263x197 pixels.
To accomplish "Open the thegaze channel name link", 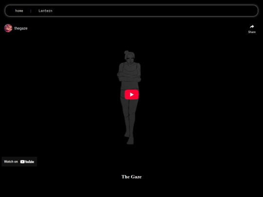I will [21, 28].
